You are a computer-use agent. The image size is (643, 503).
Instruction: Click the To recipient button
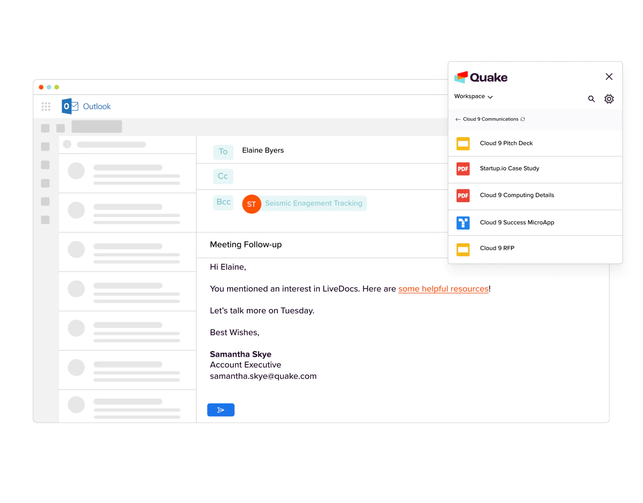click(x=223, y=152)
